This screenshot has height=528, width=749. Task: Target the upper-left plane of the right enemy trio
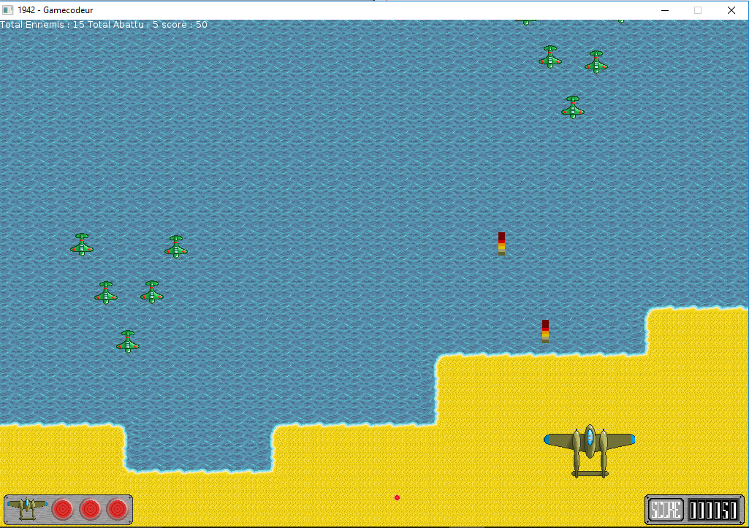550,57
